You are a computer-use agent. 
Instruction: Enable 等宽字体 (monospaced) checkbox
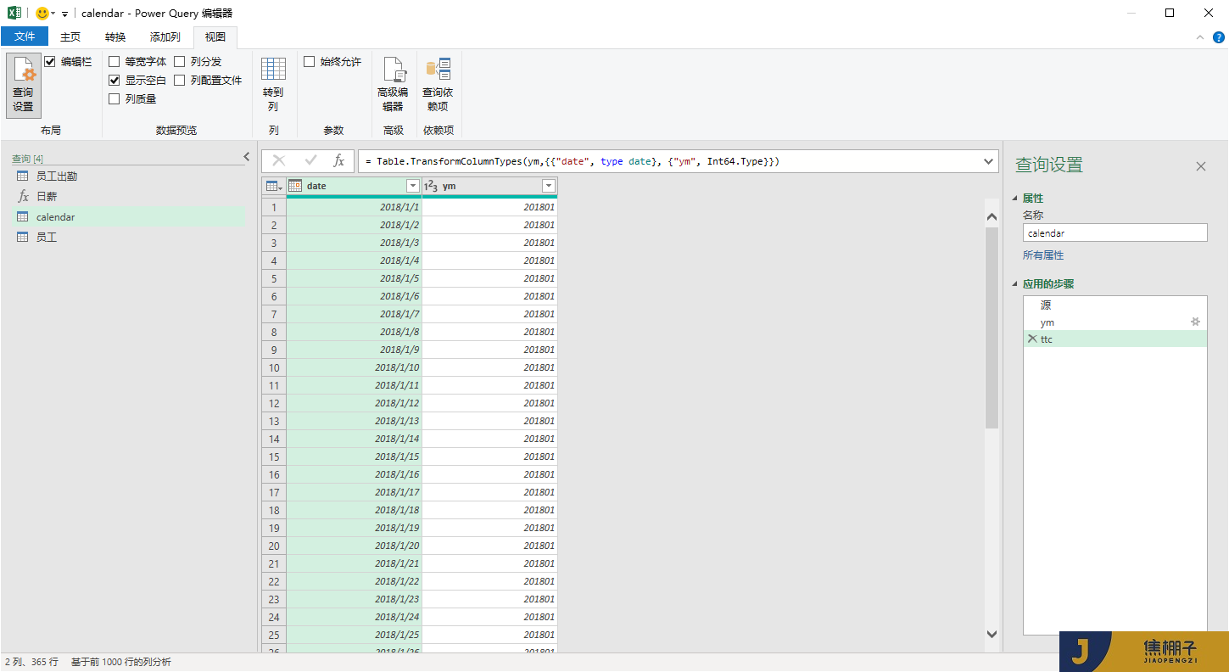[115, 61]
